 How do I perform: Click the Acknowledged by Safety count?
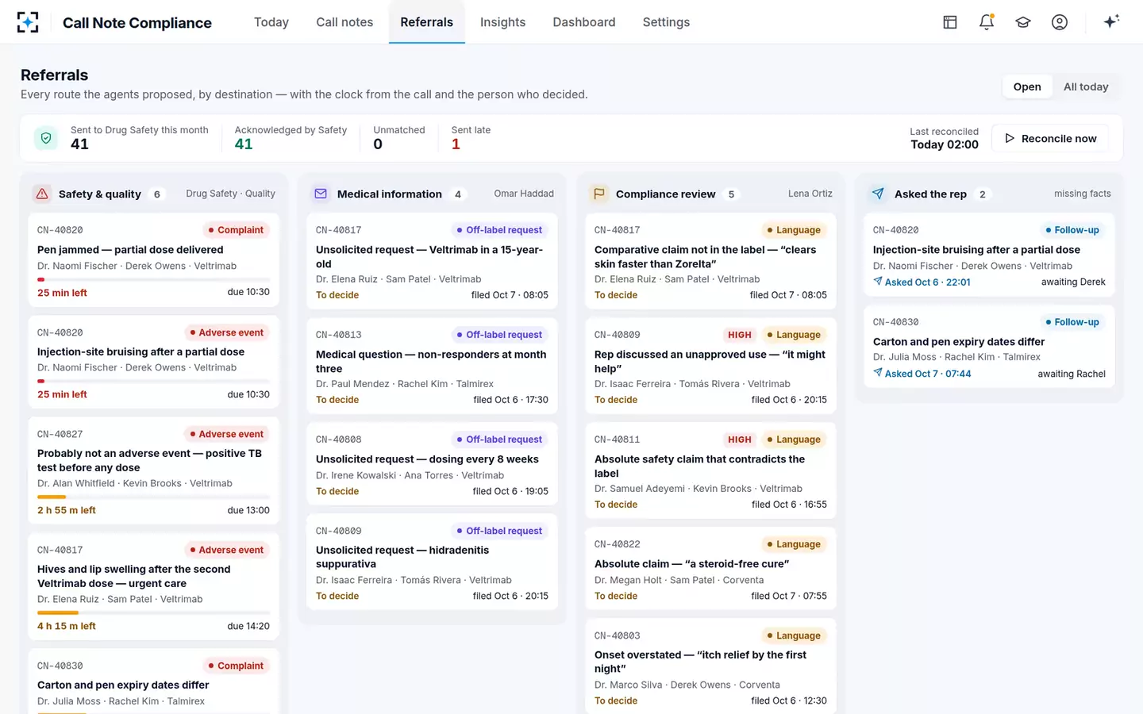(x=244, y=144)
